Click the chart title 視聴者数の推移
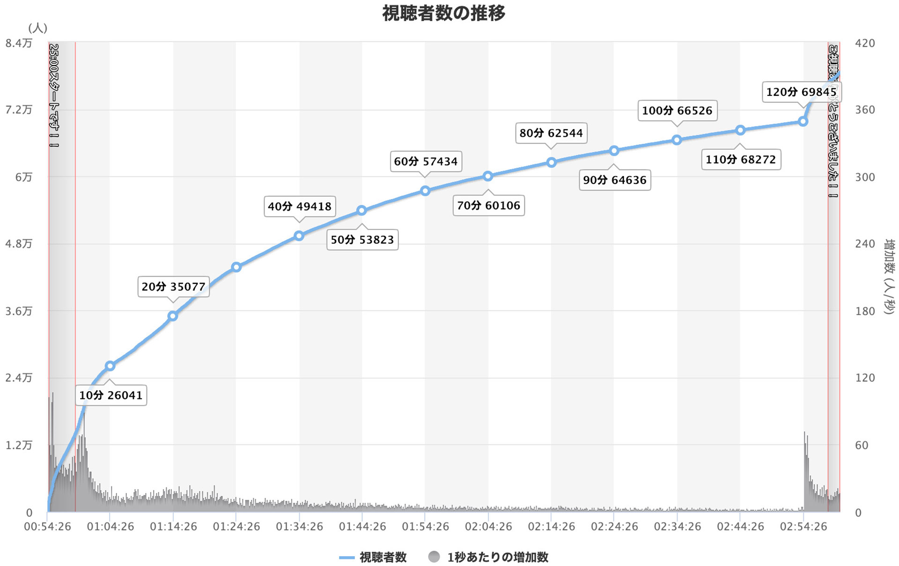The image size is (899, 566). pyautogui.click(x=443, y=13)
